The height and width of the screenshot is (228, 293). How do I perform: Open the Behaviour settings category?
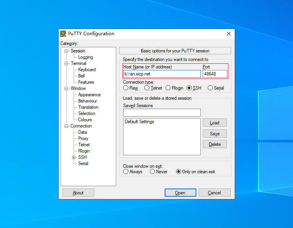(88, 101)
